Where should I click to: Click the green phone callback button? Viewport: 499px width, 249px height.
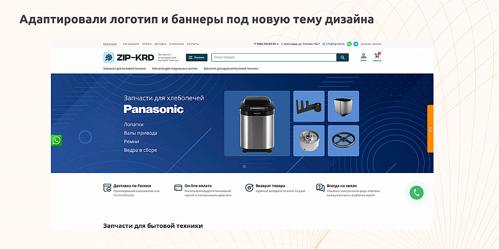[416, 193]
